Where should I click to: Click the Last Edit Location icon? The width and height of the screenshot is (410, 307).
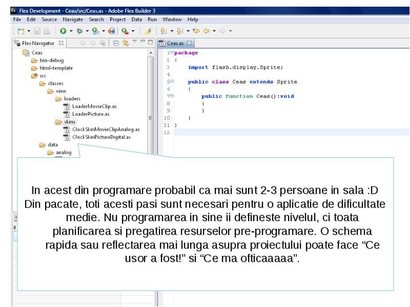[196, 31]
